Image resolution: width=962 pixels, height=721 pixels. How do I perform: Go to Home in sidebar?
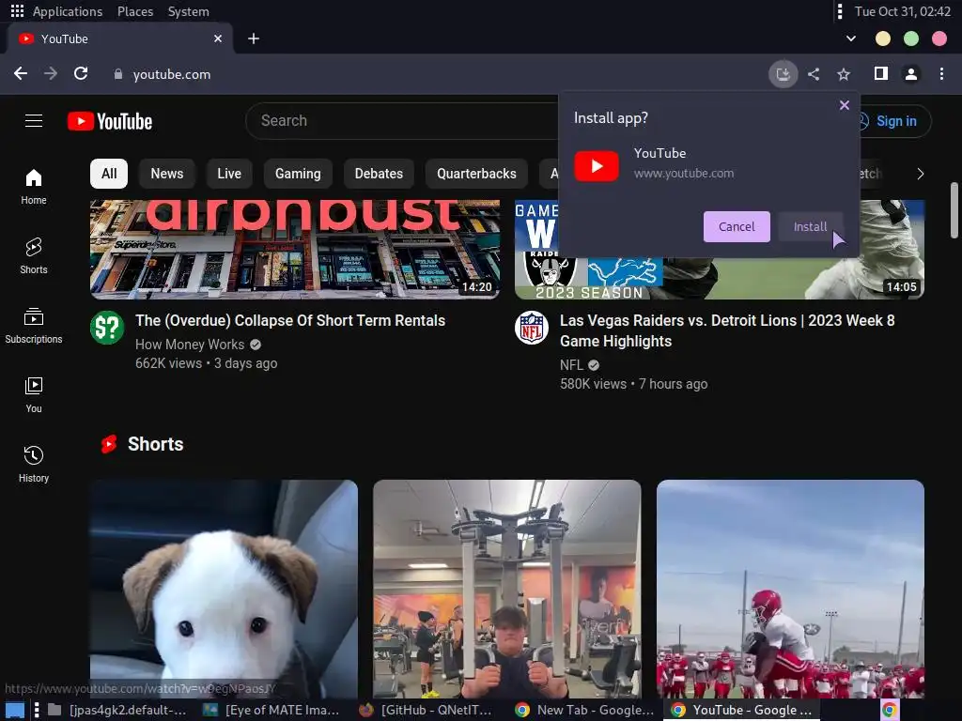click(x=34, y=187)
